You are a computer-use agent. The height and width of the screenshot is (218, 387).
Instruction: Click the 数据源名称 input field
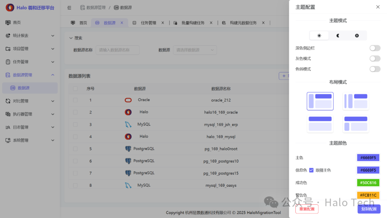pyautogui.click(x=118, y=50)
